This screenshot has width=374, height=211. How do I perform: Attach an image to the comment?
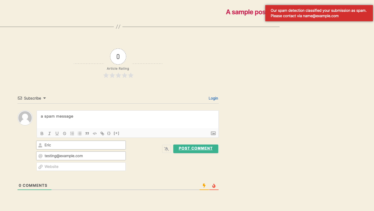213,133
